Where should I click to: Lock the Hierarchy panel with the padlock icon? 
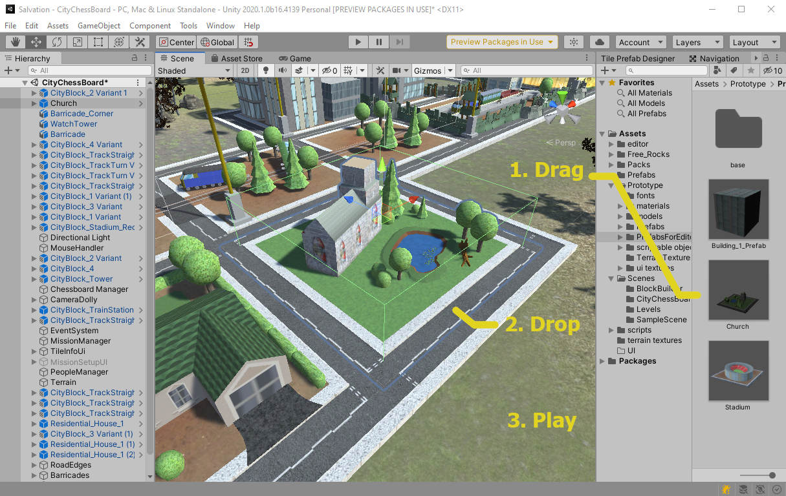click(x=135, y=58)
